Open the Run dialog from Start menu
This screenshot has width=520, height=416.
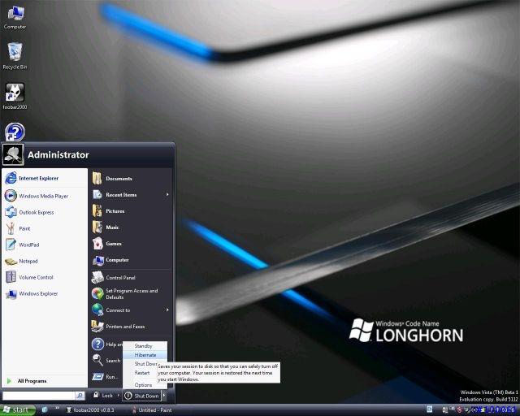(x=106, y=377)
